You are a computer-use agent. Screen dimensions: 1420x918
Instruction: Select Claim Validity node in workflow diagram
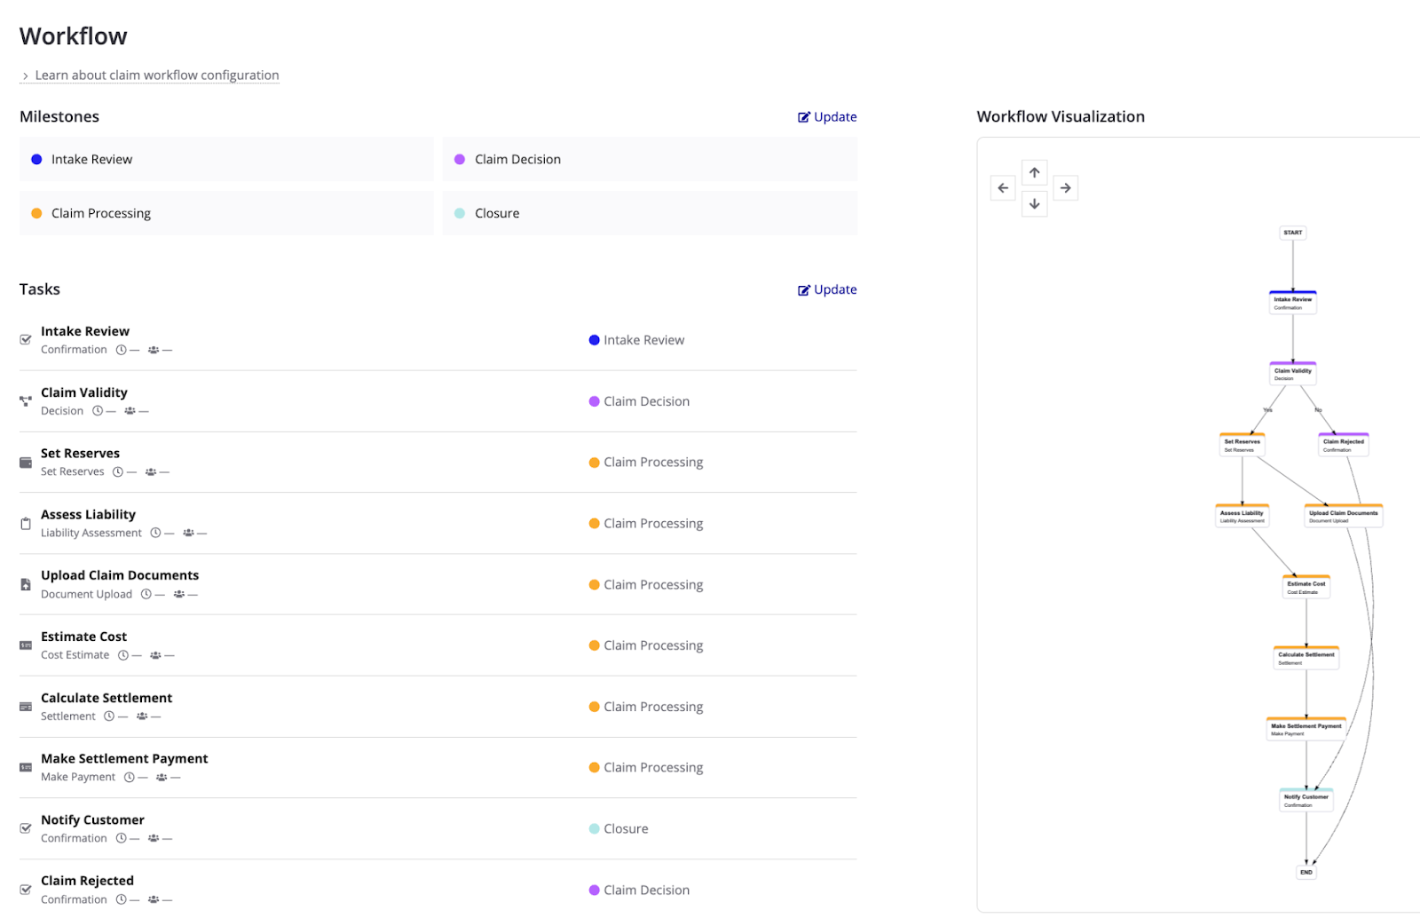click(1292, 373)
